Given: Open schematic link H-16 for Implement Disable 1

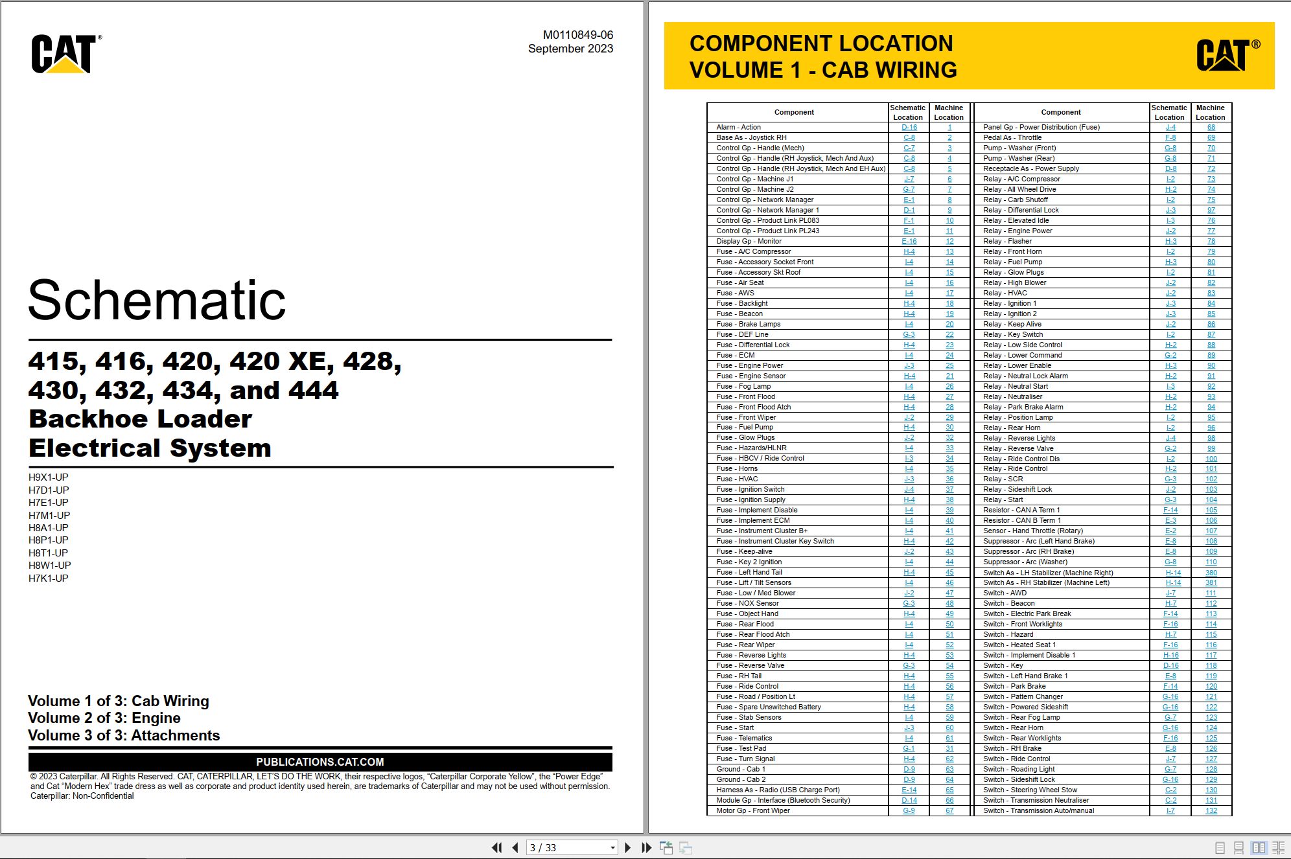Looking at the screenshot, I should pos(1170,656).
